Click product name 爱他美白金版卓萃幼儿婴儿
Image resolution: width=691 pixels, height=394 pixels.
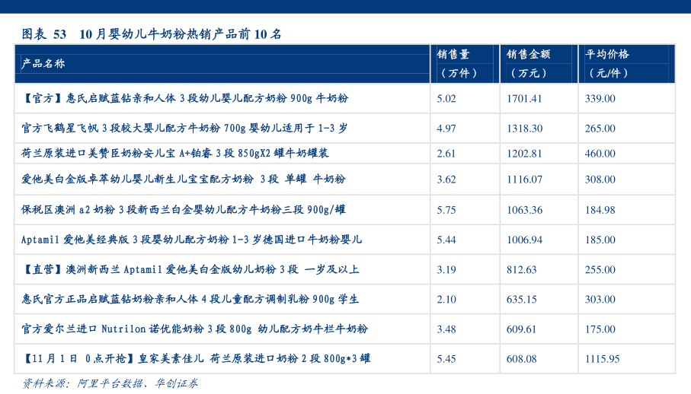click(184, 179)
